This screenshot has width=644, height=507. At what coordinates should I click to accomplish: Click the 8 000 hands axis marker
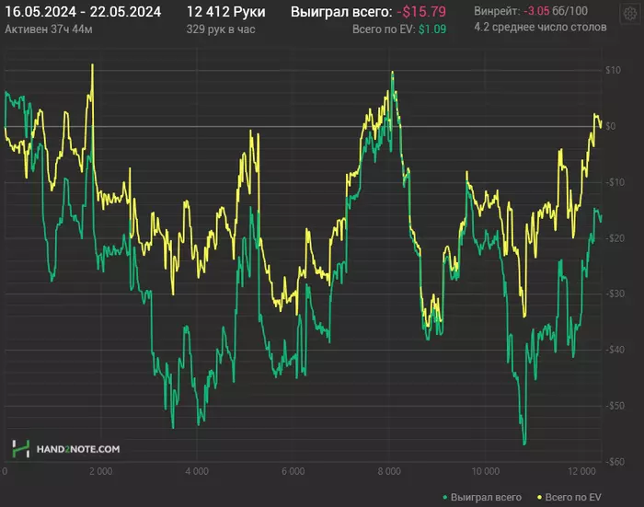(389, 471)
